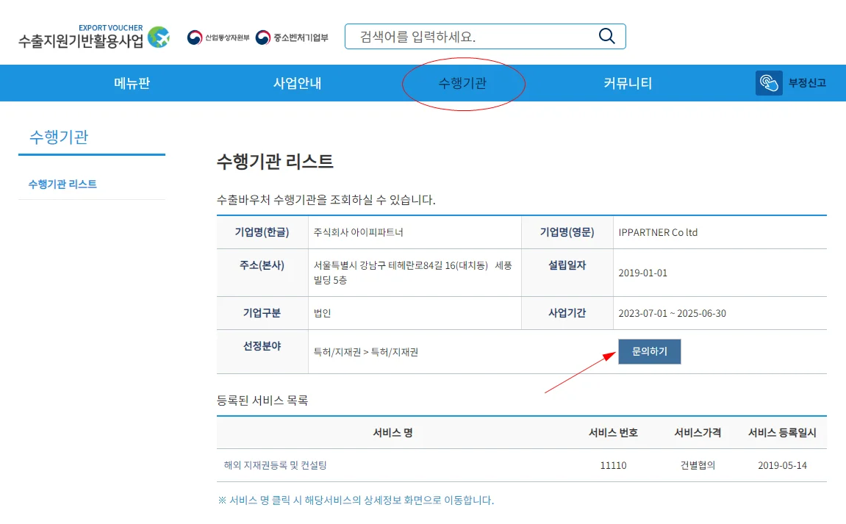Click the ※ 서비스 명 클릭 시 notice text
This screenshot has width=846, height=524.
[x=356, y=500]
